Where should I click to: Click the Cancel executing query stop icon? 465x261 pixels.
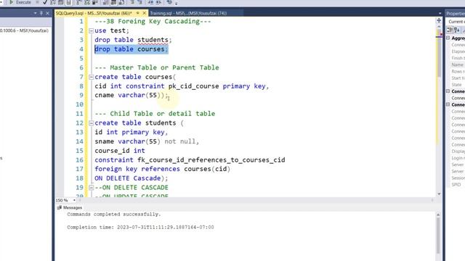(37, 2)
